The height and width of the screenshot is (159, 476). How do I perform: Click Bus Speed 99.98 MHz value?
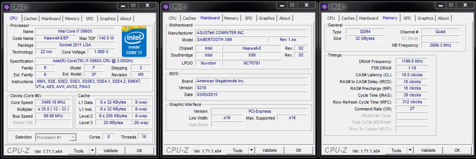click(54, 116)
